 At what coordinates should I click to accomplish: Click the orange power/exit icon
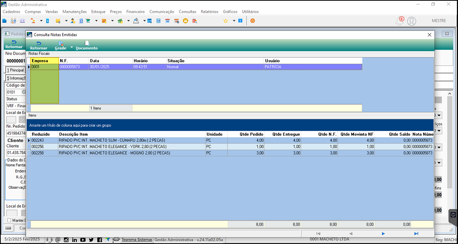[x=253, y=21]
